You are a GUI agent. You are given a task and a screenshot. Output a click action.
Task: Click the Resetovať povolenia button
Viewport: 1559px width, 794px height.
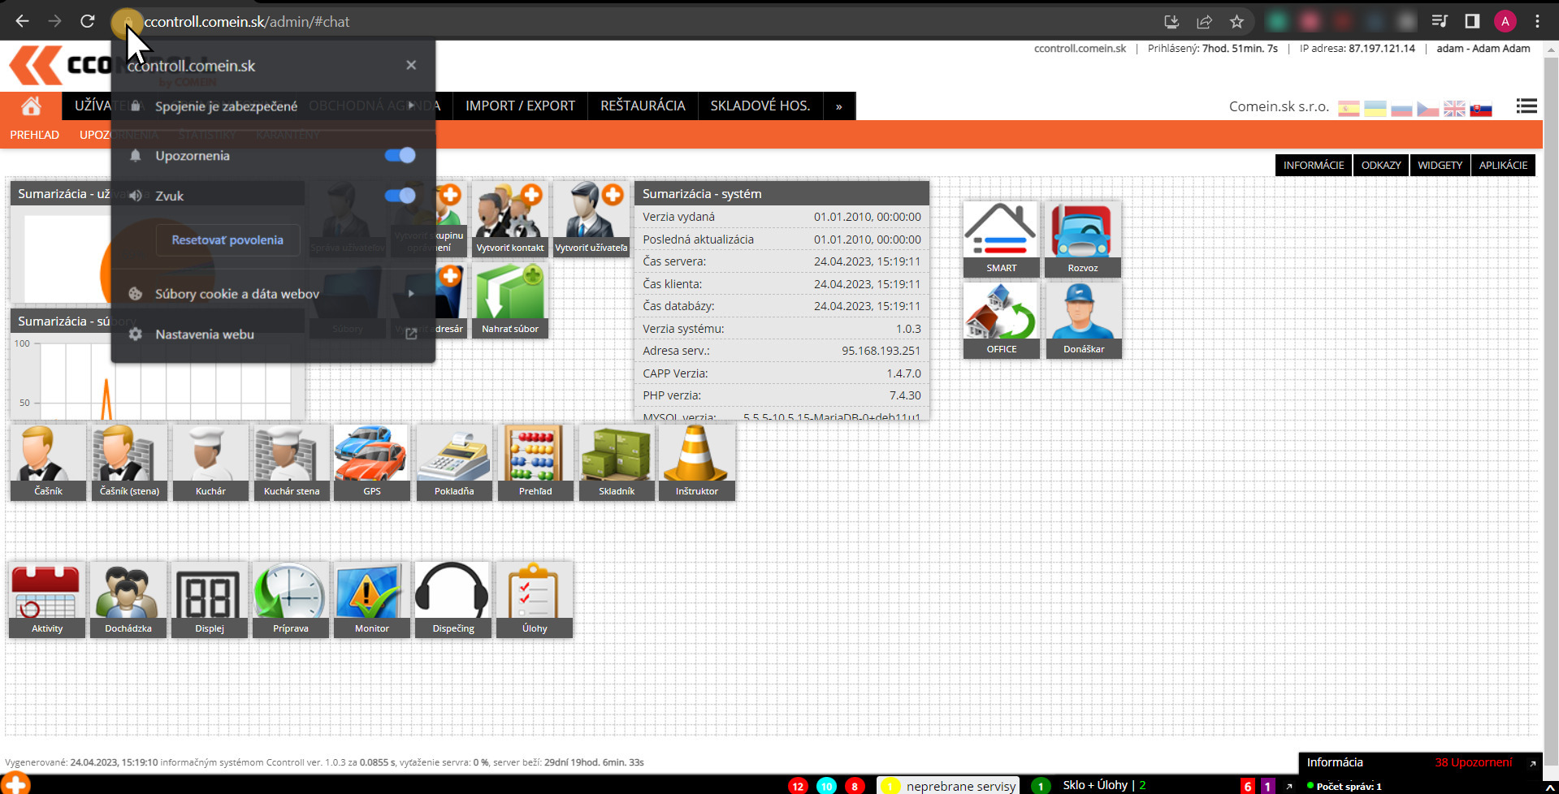coord(227,240)
